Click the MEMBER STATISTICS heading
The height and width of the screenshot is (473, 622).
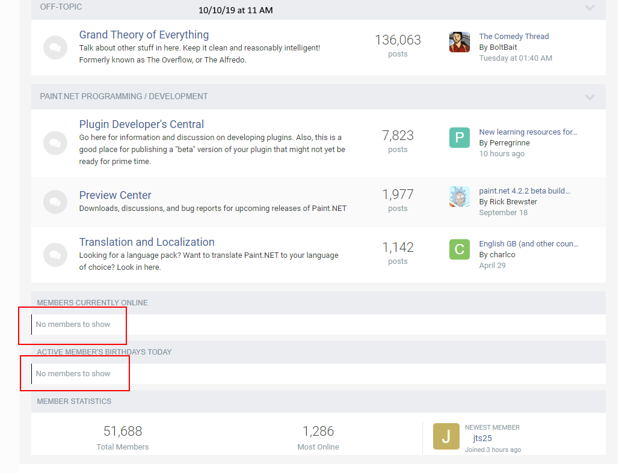coord(74,401)
